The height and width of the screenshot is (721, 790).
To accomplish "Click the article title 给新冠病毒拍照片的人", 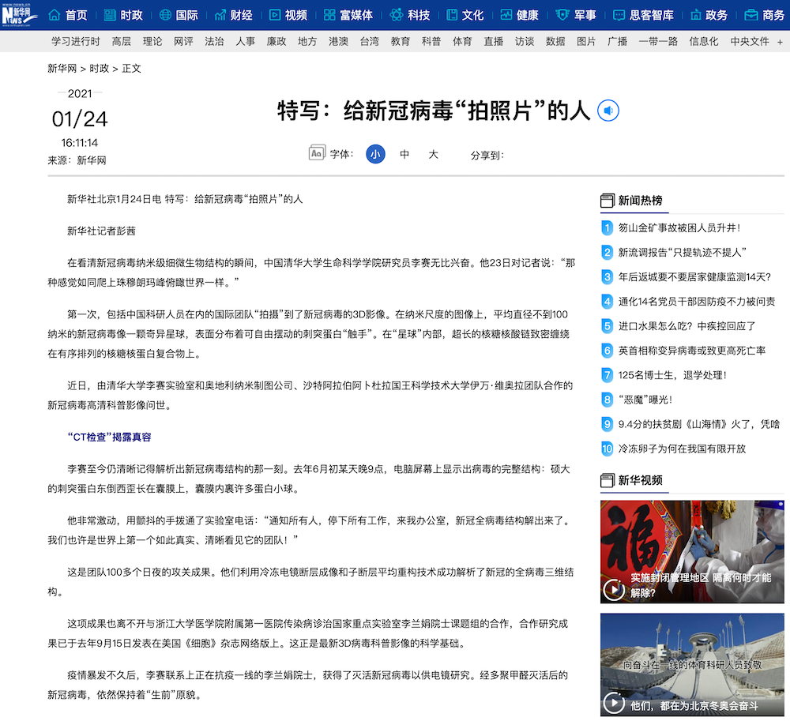I will point(433,111).
